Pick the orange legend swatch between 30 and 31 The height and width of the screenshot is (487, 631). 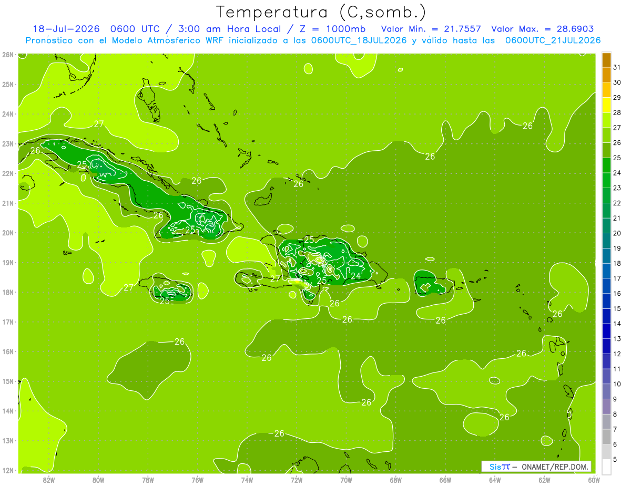606,75
